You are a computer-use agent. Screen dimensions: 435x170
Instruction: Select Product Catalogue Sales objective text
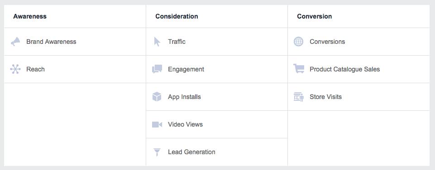point(345,69)
